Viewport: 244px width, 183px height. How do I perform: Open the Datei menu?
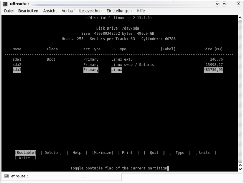9,11
